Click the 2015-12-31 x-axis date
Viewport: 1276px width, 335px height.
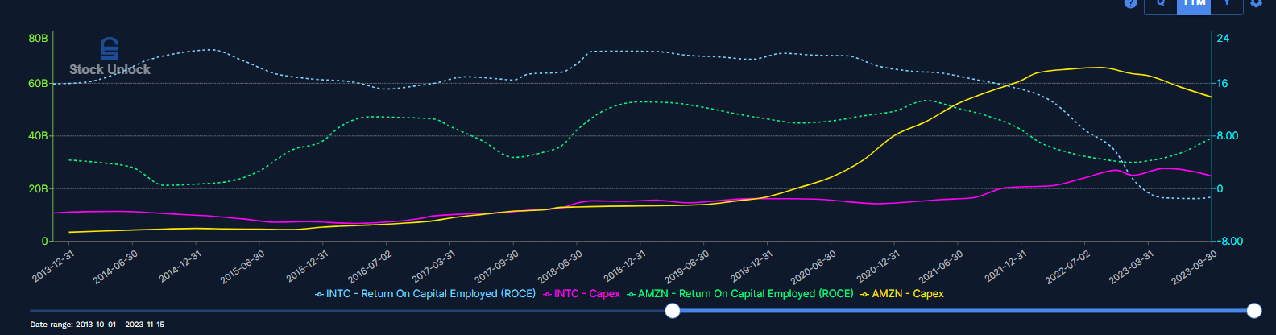[307, 266]
